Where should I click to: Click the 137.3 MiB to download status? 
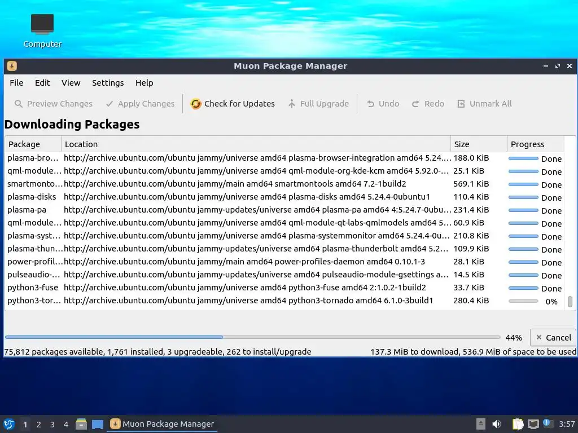click(473, 352)
